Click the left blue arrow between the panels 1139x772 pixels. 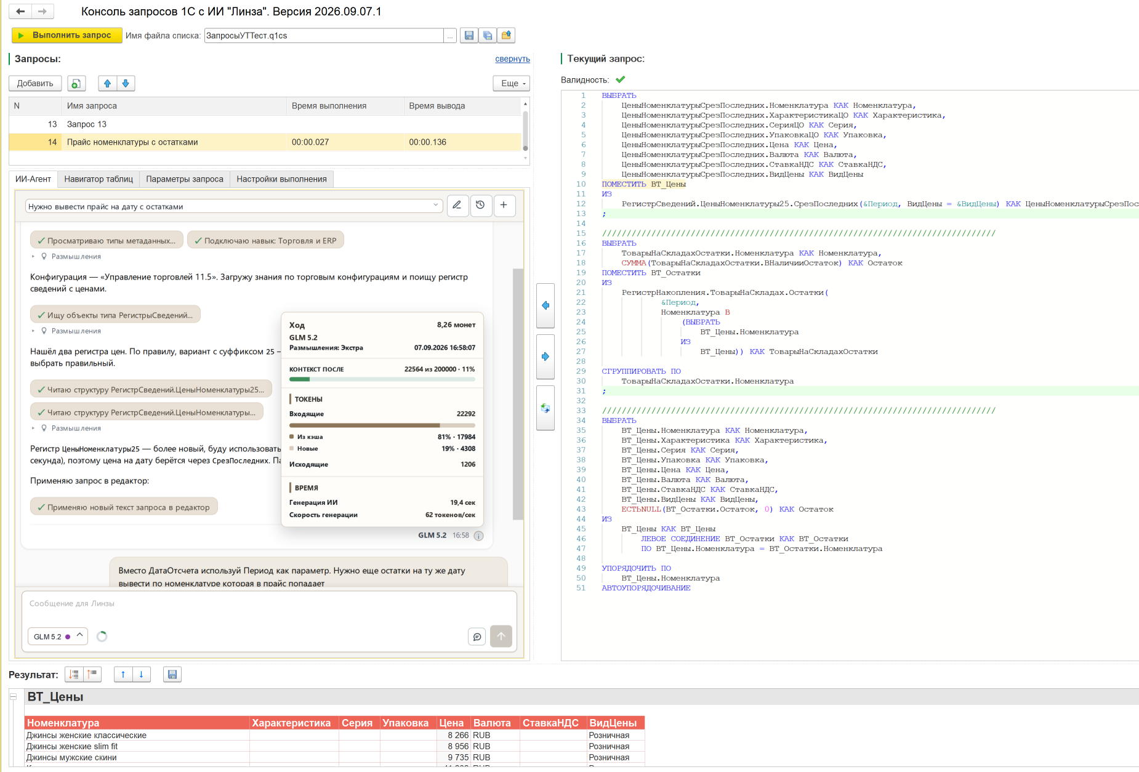(545, 305)
